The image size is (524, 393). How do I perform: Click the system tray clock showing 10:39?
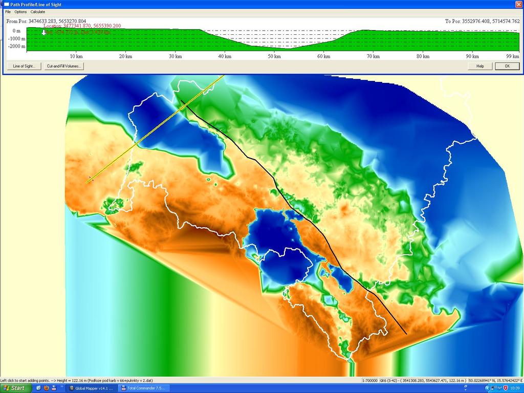point(515,388)
